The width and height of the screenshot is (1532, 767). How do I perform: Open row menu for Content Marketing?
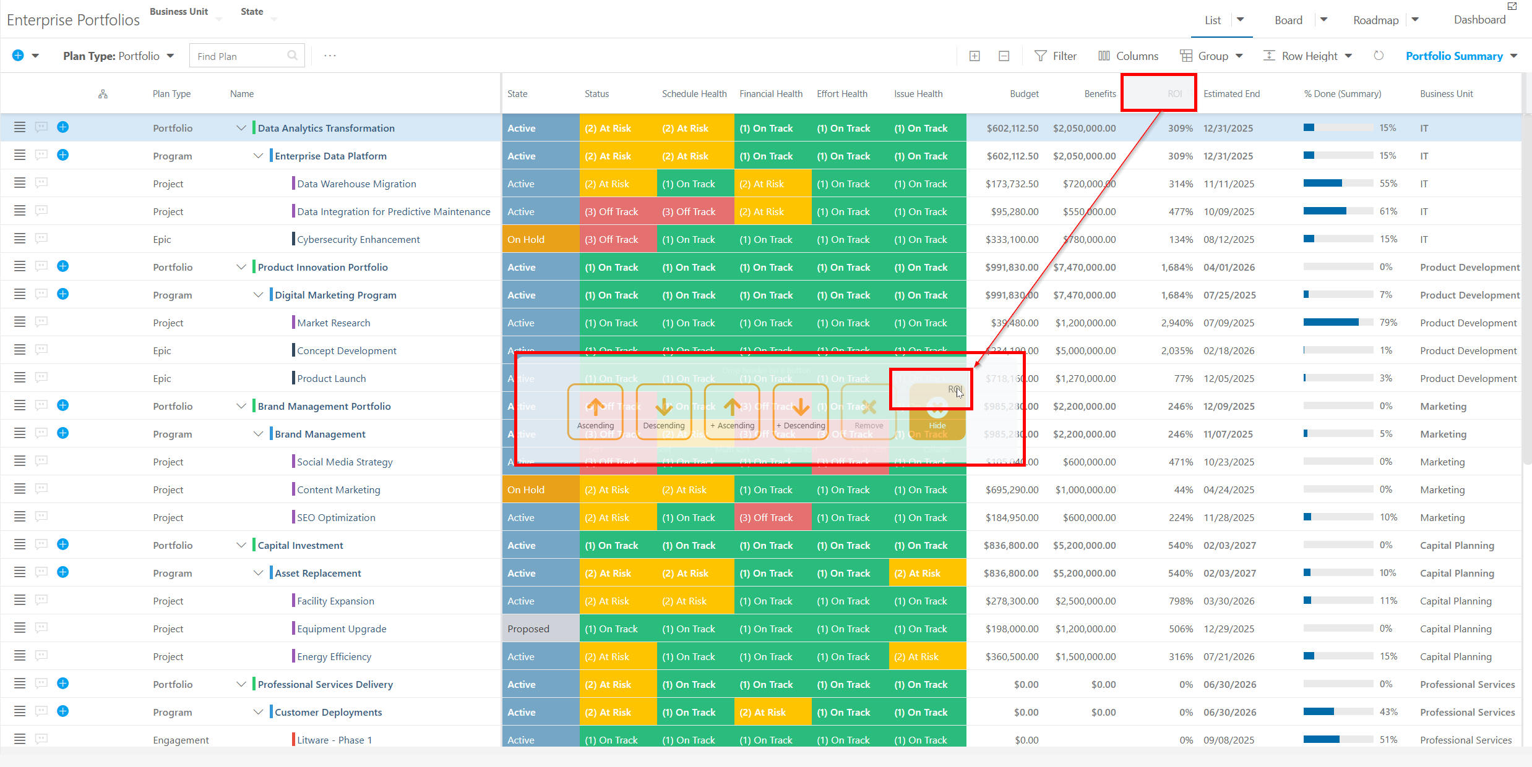point(20,489)
